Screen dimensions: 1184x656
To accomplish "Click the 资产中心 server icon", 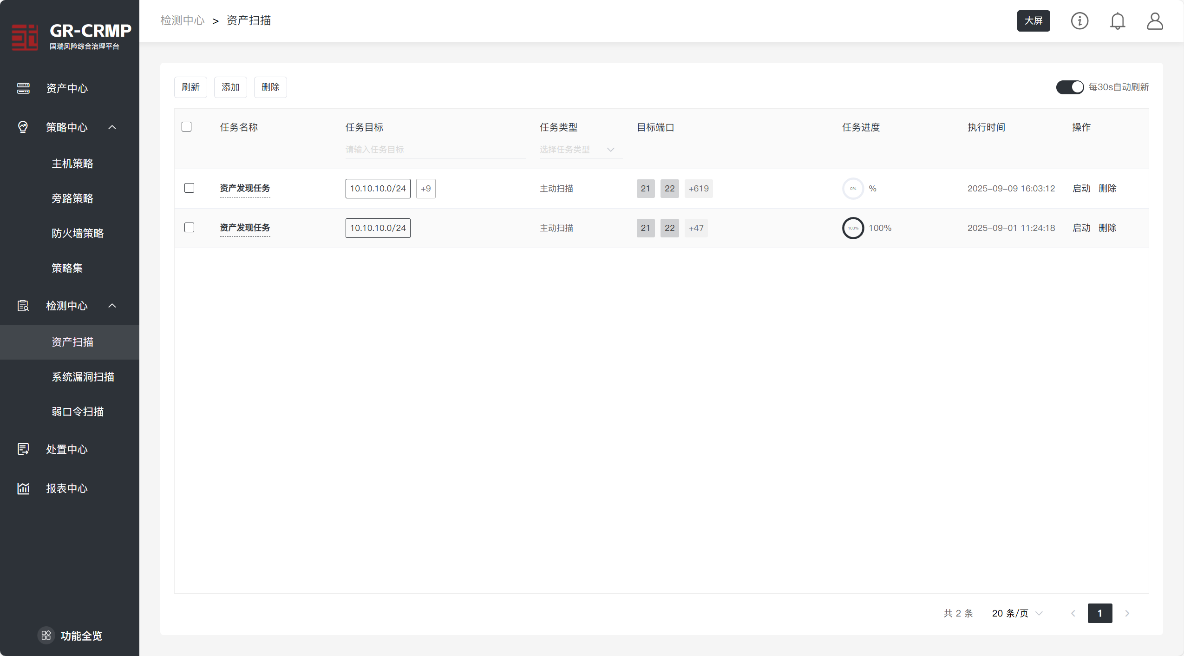I will [23, 88].
